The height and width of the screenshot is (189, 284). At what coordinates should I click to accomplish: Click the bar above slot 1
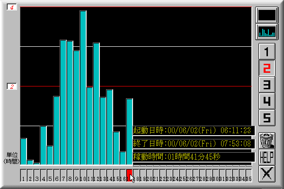(24, 152)
